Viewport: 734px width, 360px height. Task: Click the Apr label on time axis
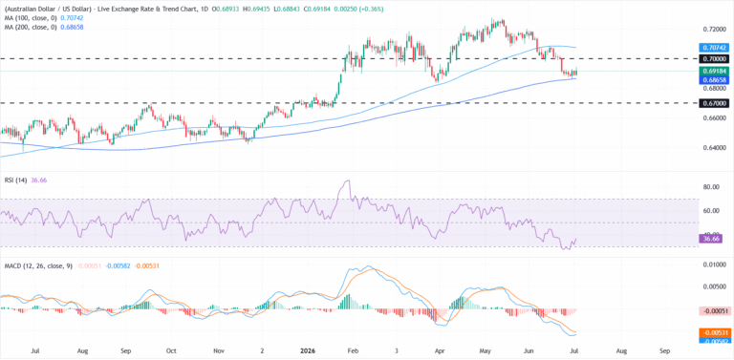point(440,350)
